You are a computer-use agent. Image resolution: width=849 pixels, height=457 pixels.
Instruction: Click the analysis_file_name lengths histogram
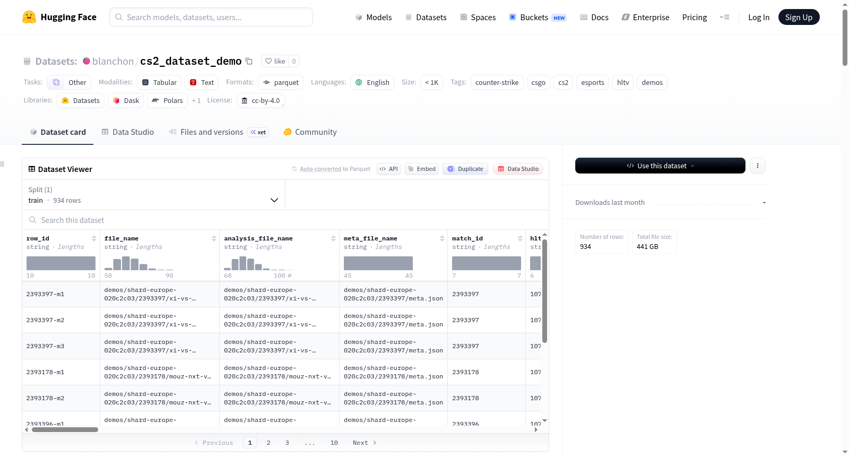coord(258,263)
